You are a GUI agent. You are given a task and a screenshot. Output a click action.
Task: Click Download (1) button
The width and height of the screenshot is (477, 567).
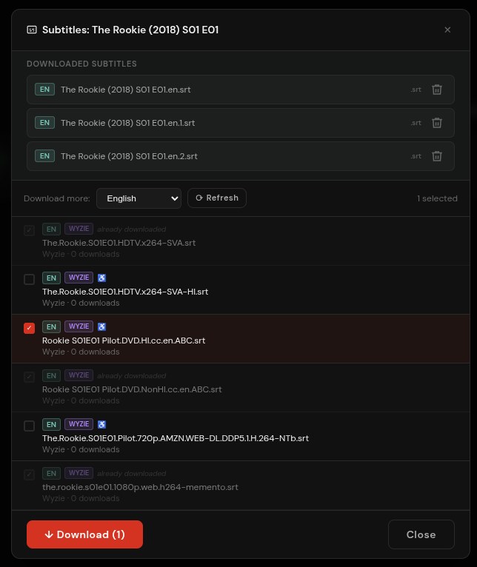pyautogui.click(x=84, y=534)
